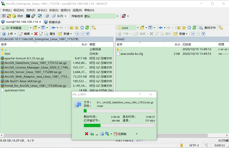Refresh the remote panel file list
This screenshot has width=229, height=148.
195,28
